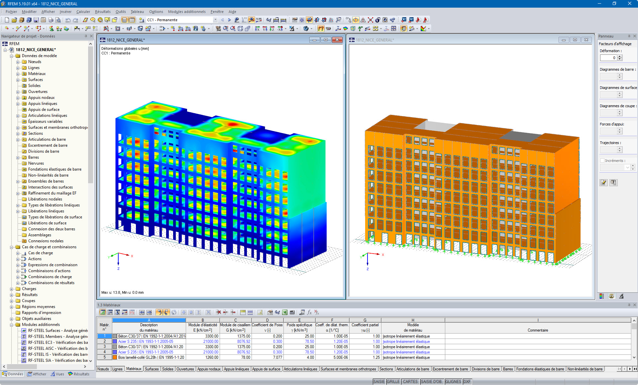
Task: Undo the last action with the Undo icon
Action: 68,20
